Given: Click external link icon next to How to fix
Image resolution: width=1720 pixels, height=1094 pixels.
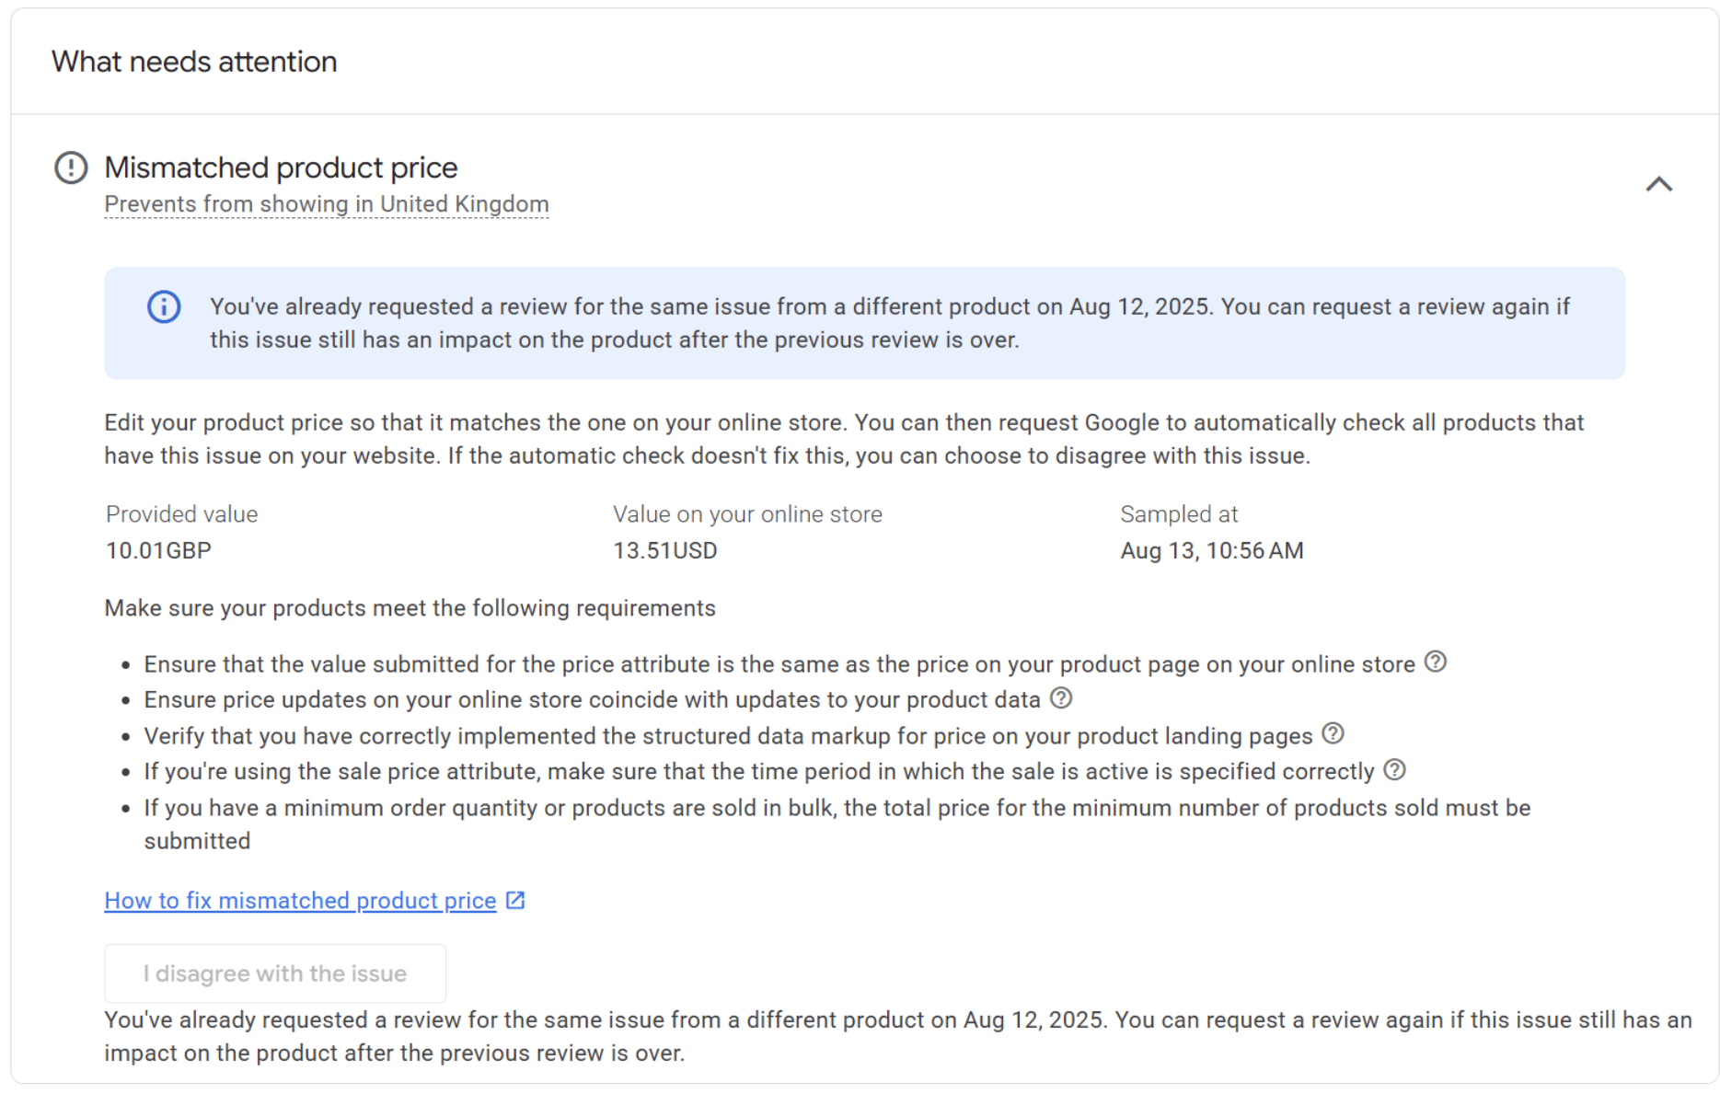Looking at the screenshot, I should pyautogui.click(x=515, y=900).
